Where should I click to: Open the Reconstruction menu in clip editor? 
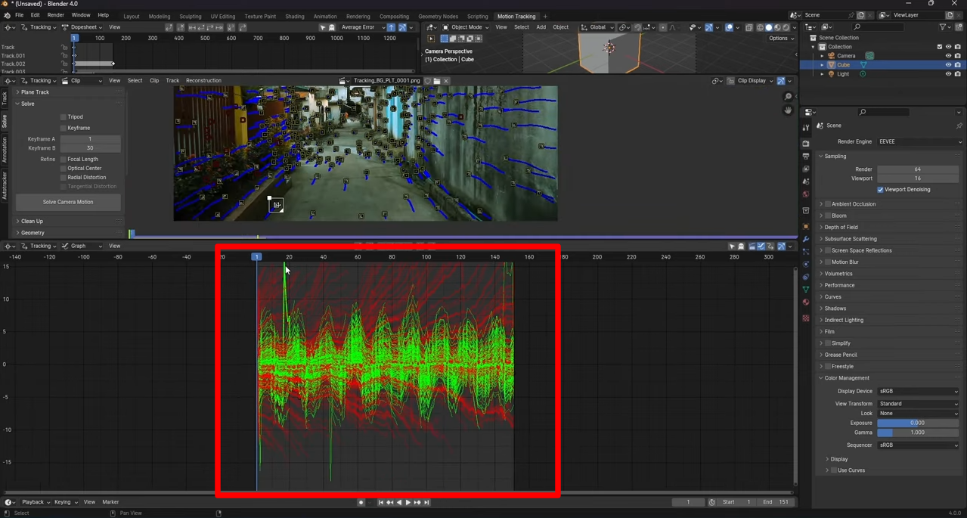[203, 81]
